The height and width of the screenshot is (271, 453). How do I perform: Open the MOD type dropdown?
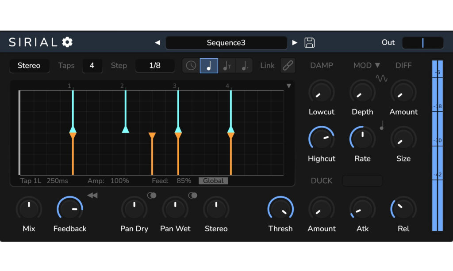point(367,65)
